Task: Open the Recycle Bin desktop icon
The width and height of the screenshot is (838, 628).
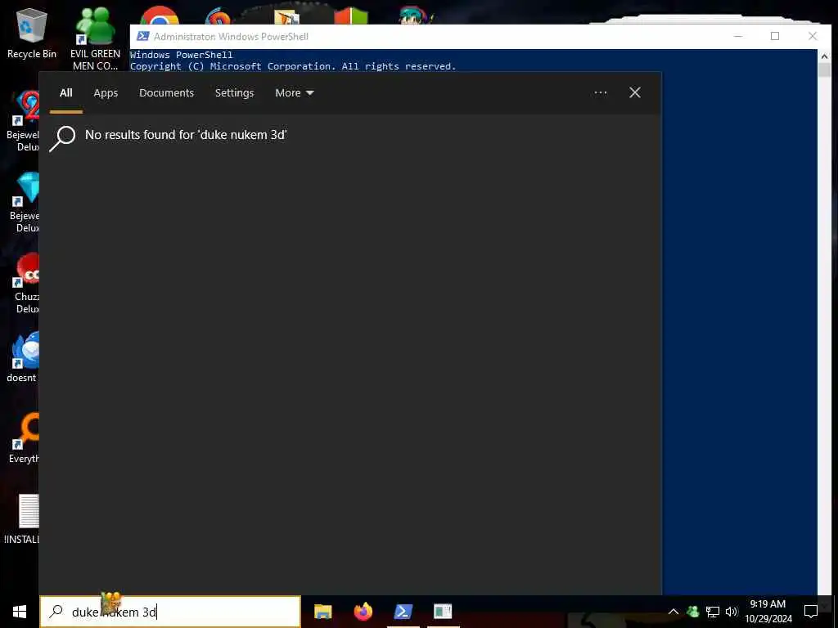Action: [x=32, y=33]
